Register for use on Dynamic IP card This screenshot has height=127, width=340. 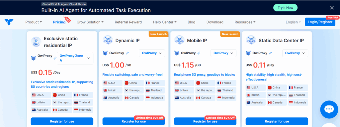pos(133,121)
